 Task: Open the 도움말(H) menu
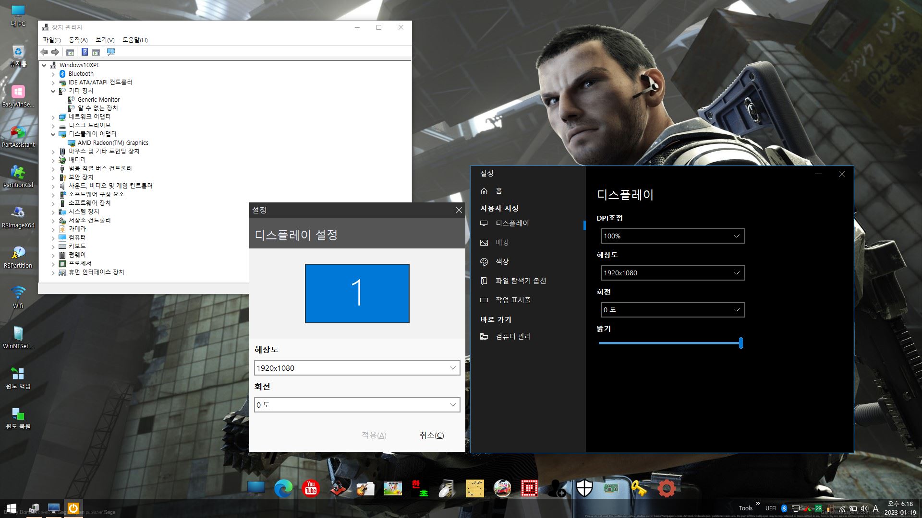pyautogui.click(x=135, y=40)
